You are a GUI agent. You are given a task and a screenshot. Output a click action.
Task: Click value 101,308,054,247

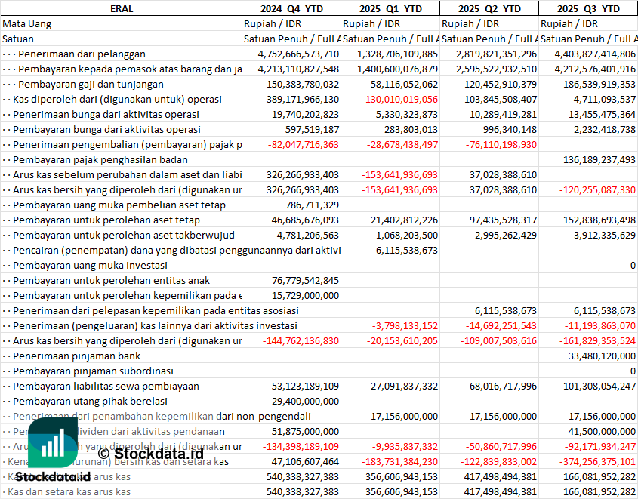(599, 386)
